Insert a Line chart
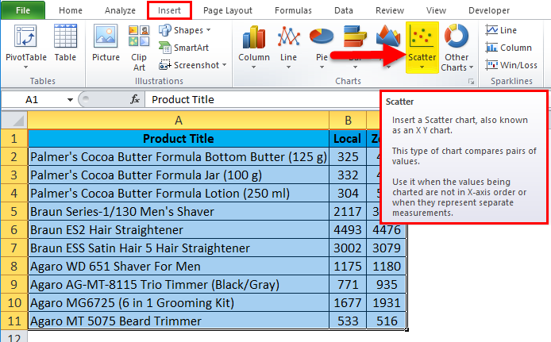The height and width of the screenshot is (342, 551). click(x=288, y=46)
